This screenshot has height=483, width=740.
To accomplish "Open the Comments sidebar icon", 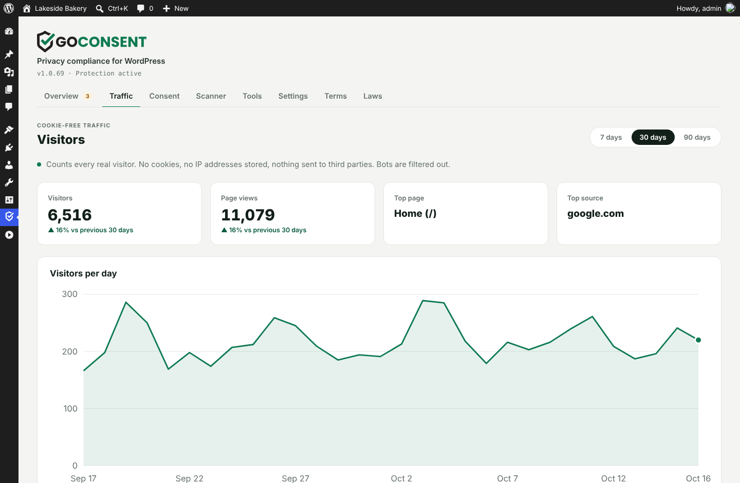I will click(9, 107).
